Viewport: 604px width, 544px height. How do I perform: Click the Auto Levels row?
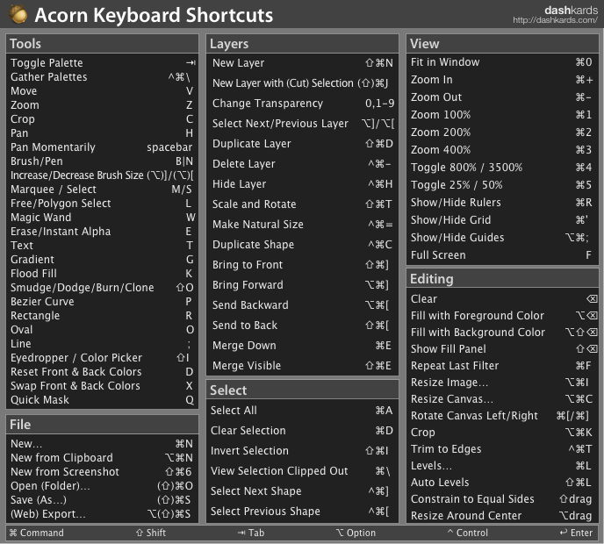tap(502, 483)
